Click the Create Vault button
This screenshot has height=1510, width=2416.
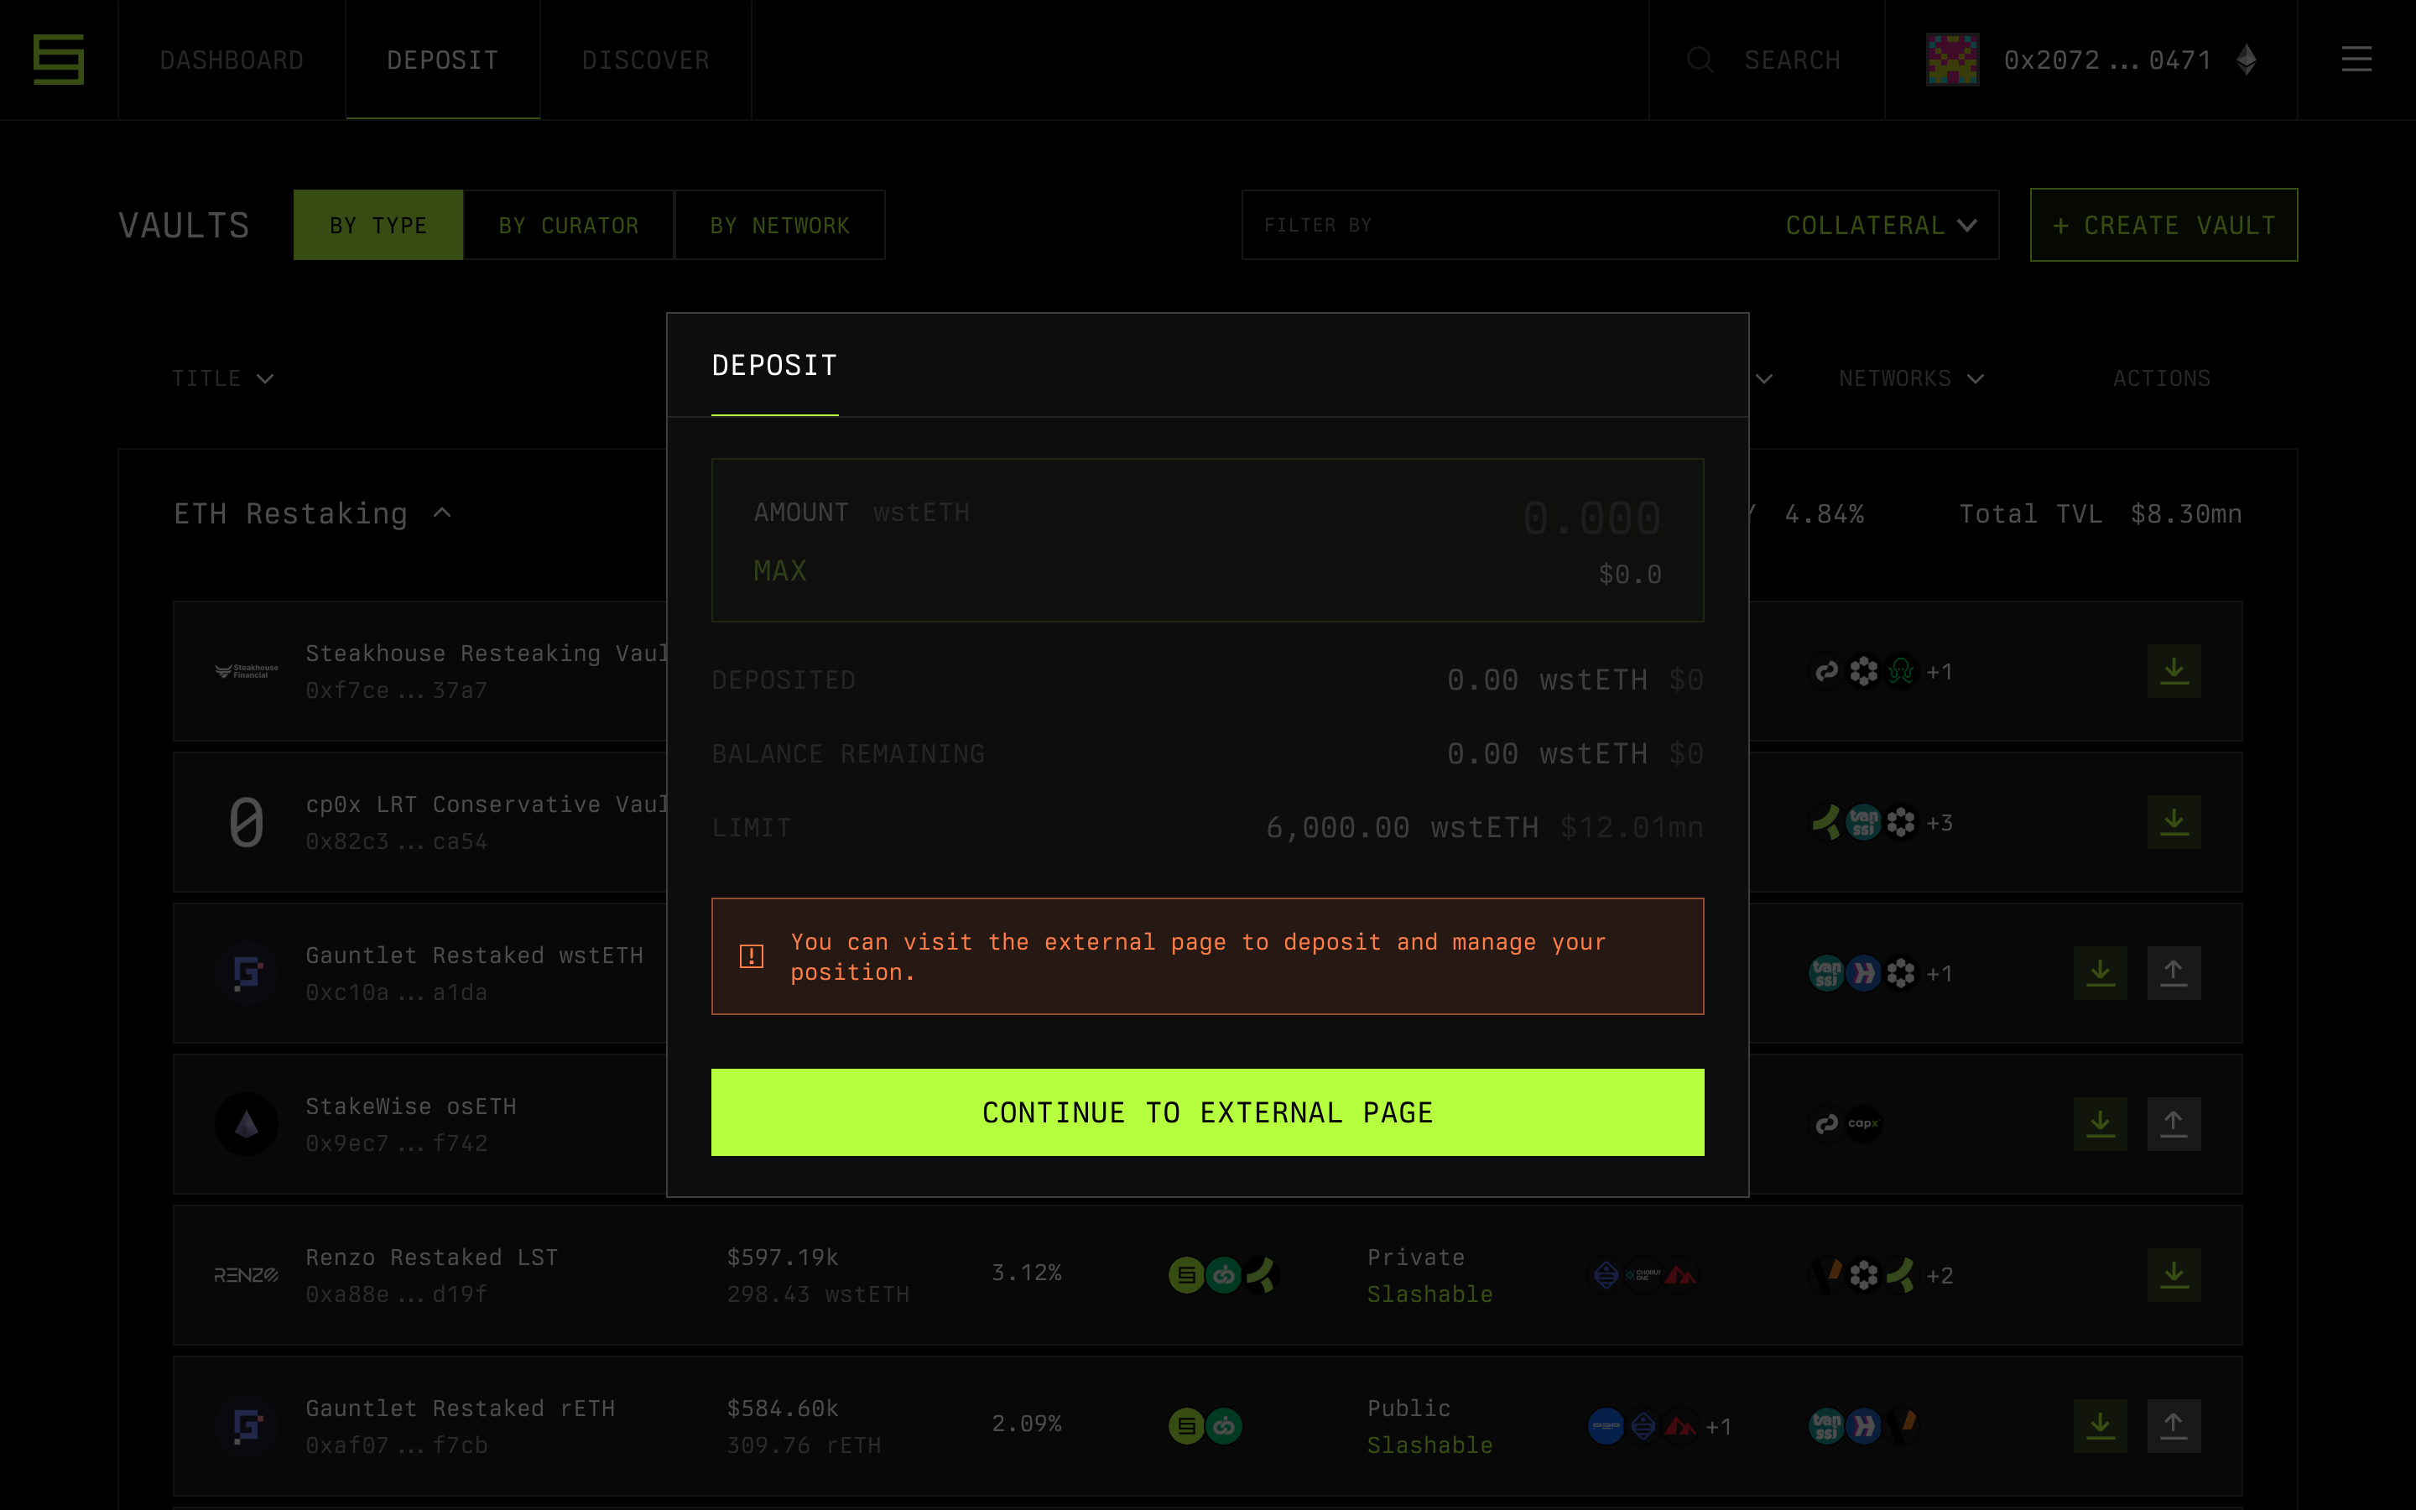click(x=2163, y=226)
